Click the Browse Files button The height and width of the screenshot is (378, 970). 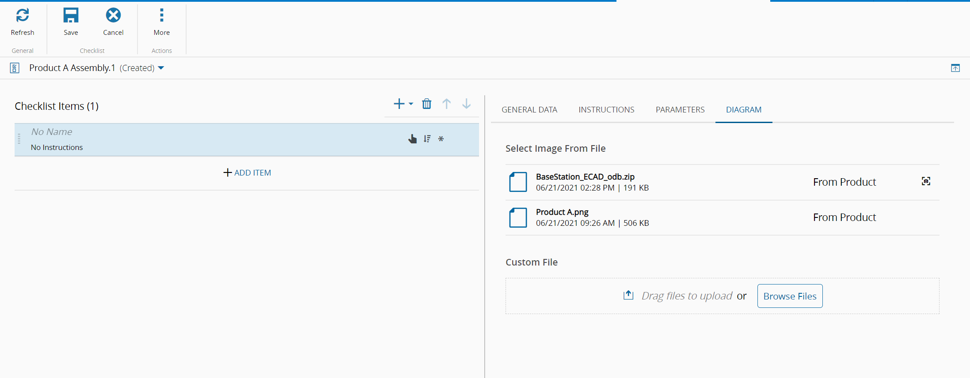coord(790,296)
